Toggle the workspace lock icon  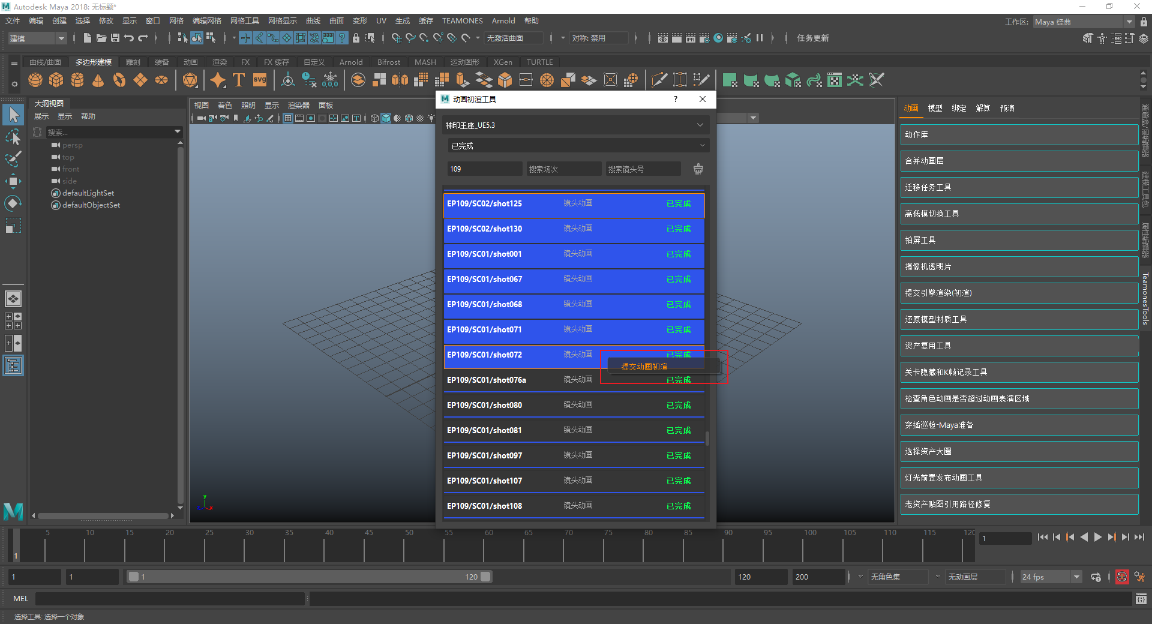(1144, 22)
